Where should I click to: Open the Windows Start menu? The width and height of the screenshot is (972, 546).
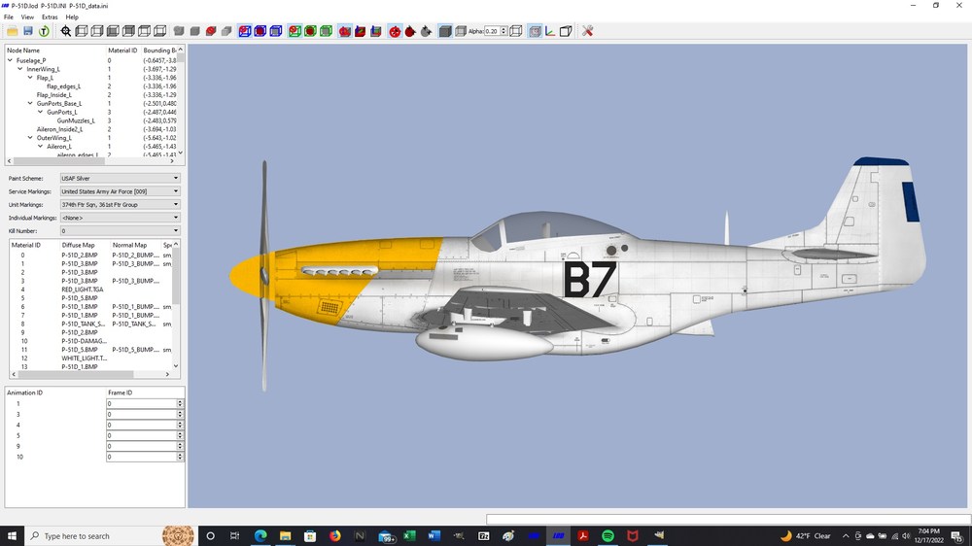tap(12, 535)
